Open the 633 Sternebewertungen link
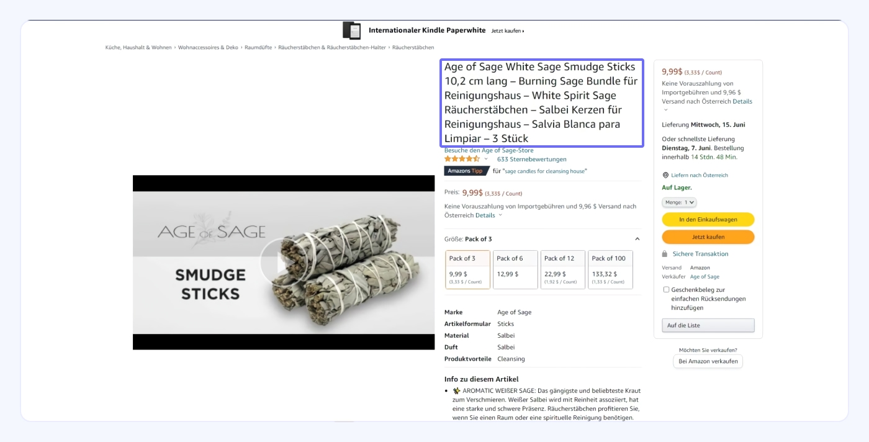 click(531, 159)
